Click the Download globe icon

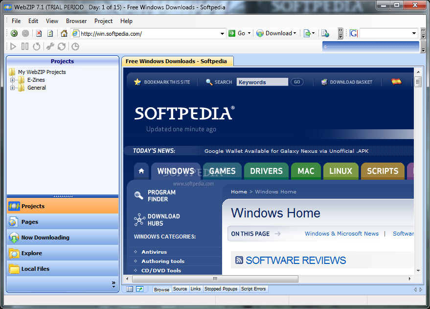260,33
